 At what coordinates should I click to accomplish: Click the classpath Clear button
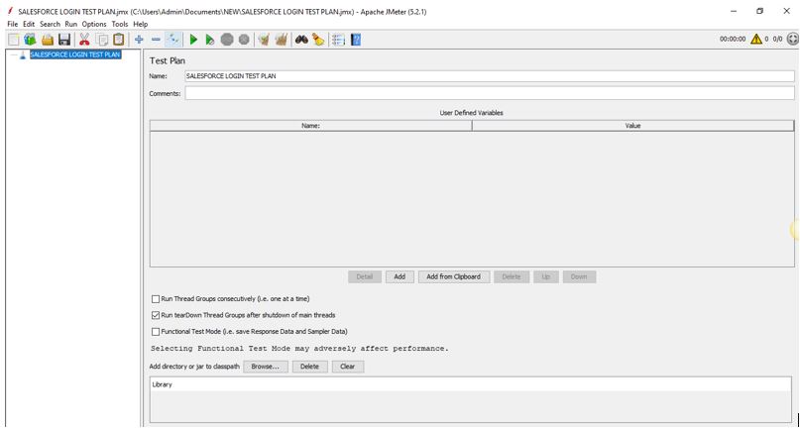(347, 367)
